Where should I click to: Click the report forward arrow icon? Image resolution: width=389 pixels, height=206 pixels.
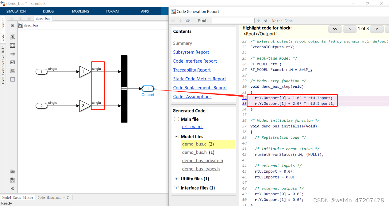click(180, 21)
